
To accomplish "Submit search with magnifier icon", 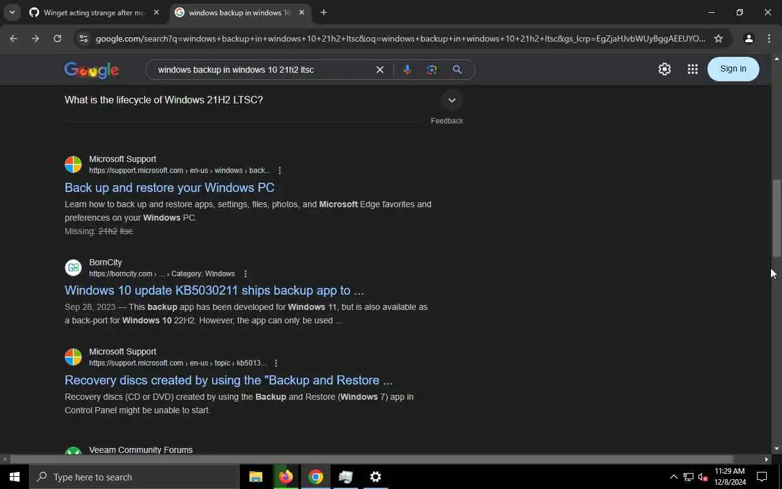I will pyautogui.click(x=457, y=70).
